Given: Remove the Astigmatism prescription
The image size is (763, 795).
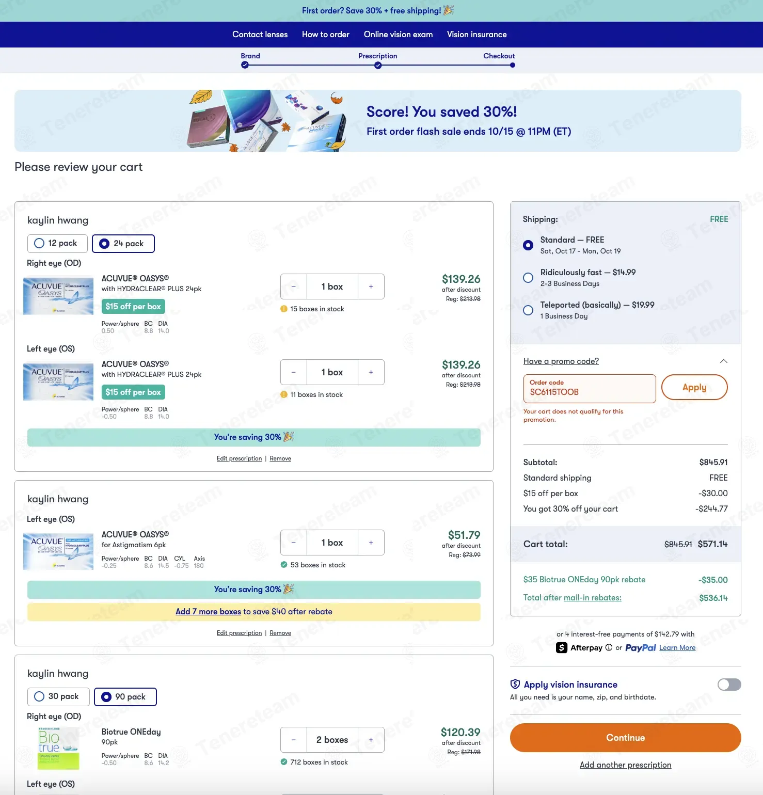Looking at the screenshot, I should [280, 633].
